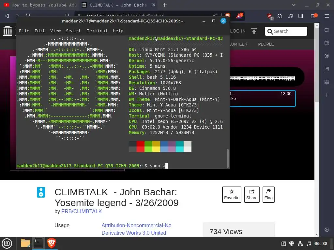Click the Flag button
Screen dimensions: 334x250
268,195
